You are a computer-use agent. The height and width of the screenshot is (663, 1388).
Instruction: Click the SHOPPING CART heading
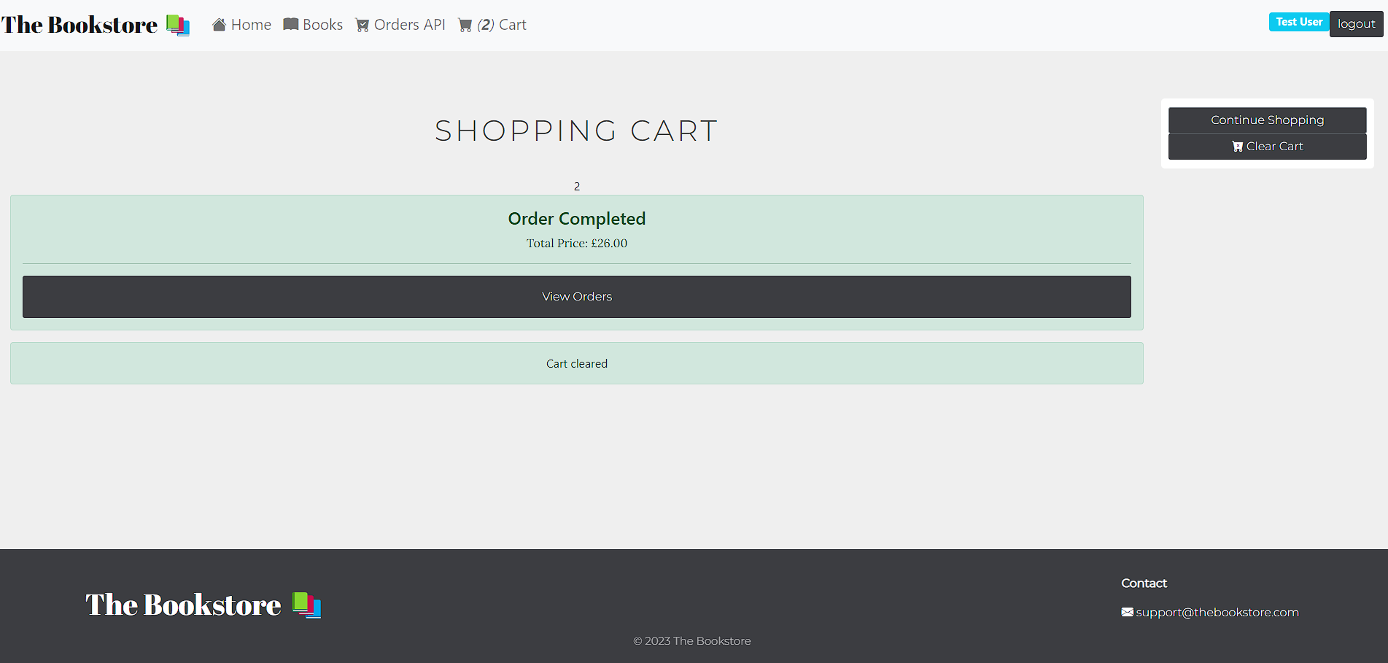coord(577,131)
